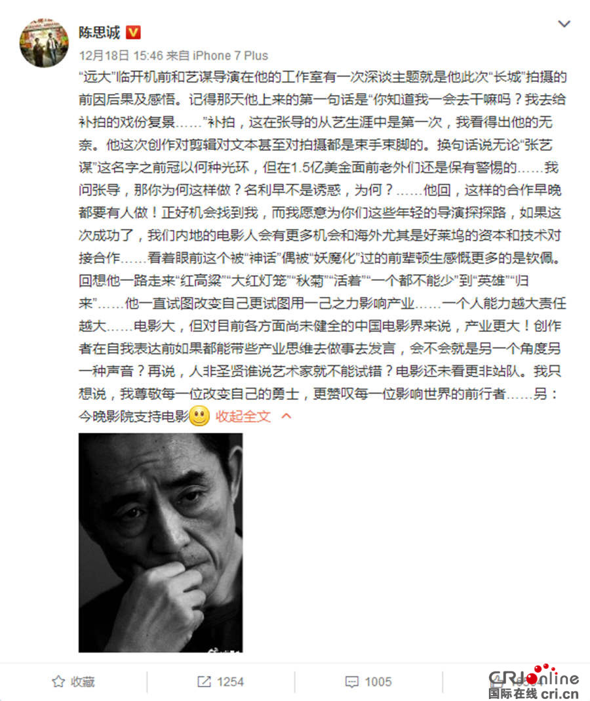Open reposts via the 1254 count
590x701 pixels.
tap(230, 682)
